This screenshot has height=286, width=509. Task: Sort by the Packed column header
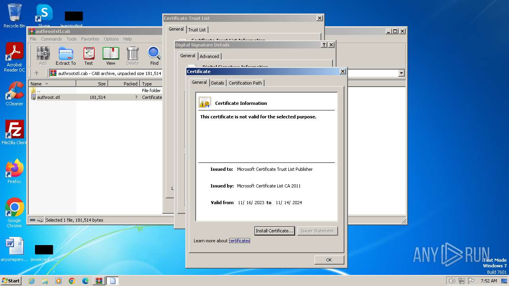click(x=124, y=83)
